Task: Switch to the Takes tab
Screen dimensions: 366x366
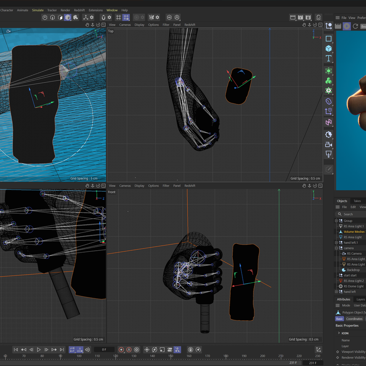Action: tap(357, 201)
